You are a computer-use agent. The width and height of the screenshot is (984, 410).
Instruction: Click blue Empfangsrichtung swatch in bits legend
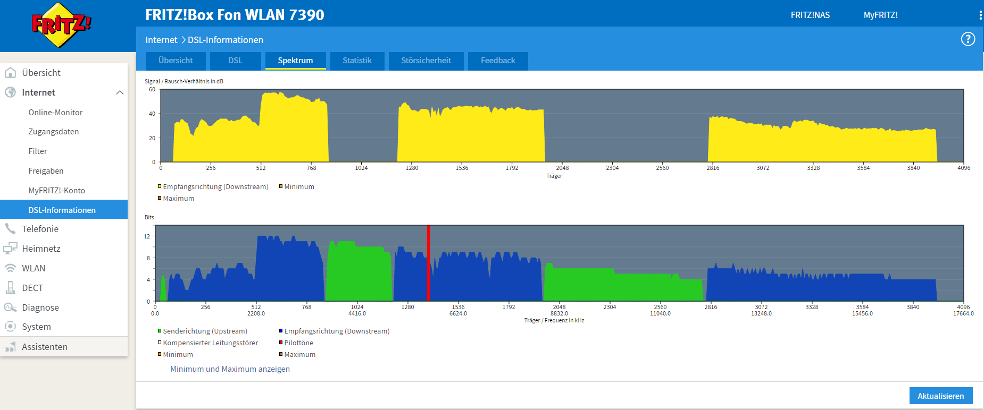point(281,331)
